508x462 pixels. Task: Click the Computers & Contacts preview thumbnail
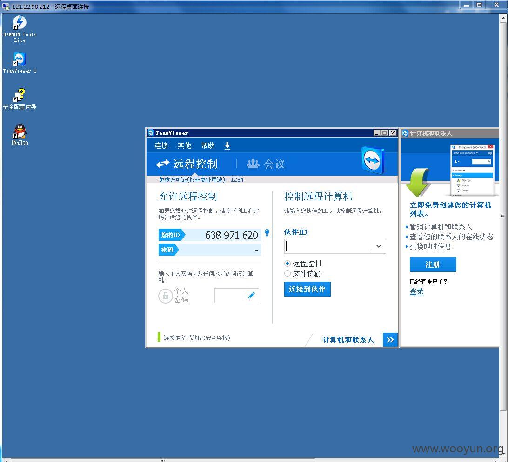[472, 170]
